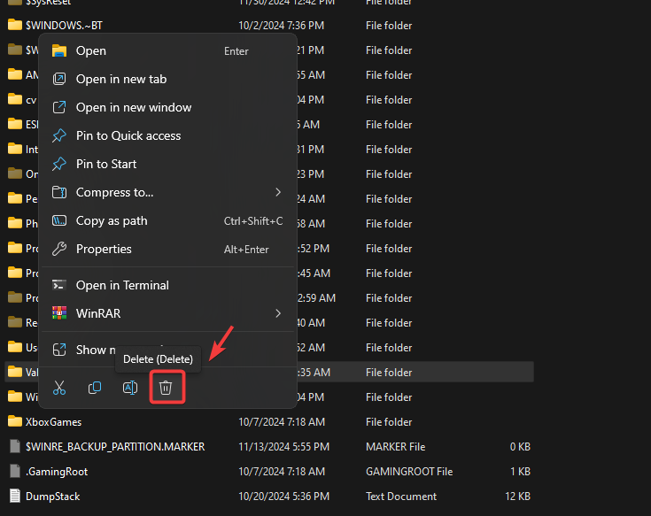Click the Copy icon in context menu
Viewport: 651px width, 516px height.
pyautogui.click(x=95, y=388)
